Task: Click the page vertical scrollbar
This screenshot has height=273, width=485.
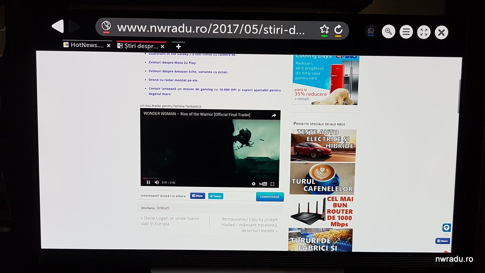Action: click(459, 96)
